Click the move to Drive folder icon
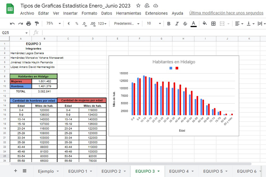 click(147, 6)
